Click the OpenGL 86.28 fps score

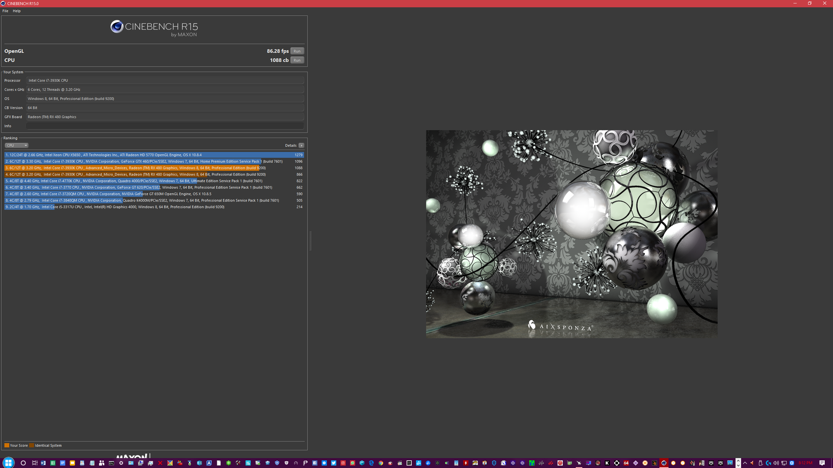click(278, 51)
